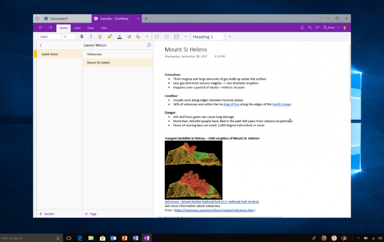The height and width of the screenshot is (242, 384).
Task: Follow the Ring of Fire link
Action: [231, 105]
